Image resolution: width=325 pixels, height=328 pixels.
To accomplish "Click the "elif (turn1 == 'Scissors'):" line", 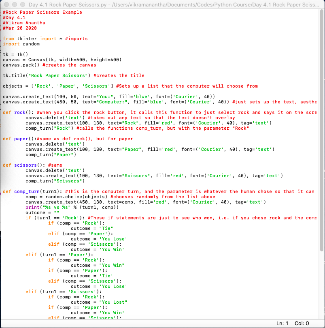I will (x=64, y=292).
